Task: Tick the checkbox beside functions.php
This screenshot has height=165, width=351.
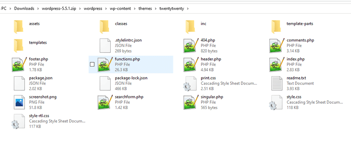Action: (x=92, y=64)
